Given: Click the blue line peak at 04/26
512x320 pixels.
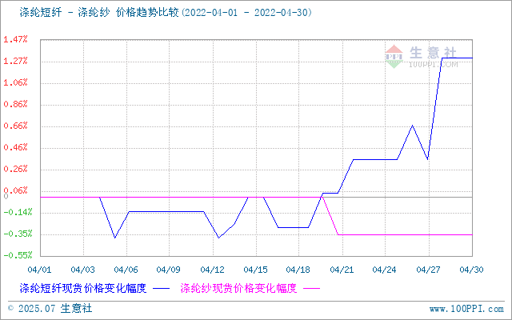Looking at the screenshot, I should coord(413,126).
